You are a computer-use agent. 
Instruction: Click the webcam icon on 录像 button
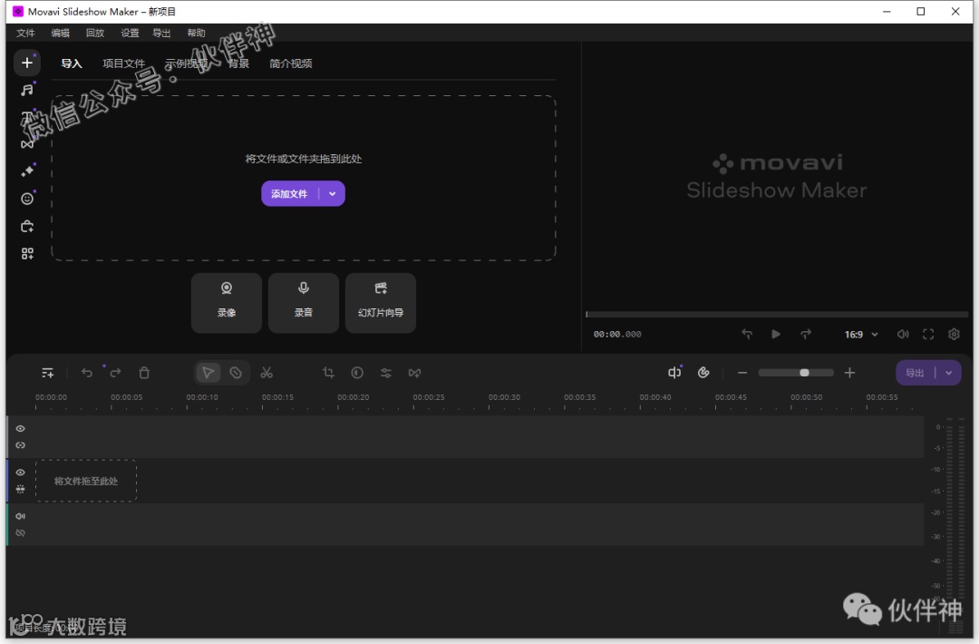point(227,288)
